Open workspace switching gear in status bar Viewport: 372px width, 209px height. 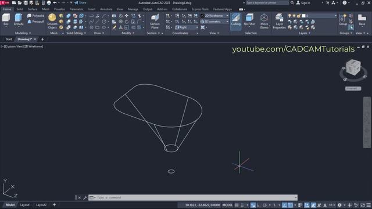tap(339, 205)
